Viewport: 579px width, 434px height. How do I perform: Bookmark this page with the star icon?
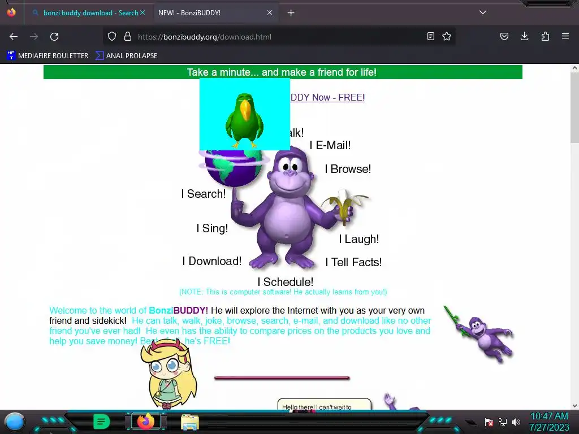pyautogui.click(x=447, y=36)
